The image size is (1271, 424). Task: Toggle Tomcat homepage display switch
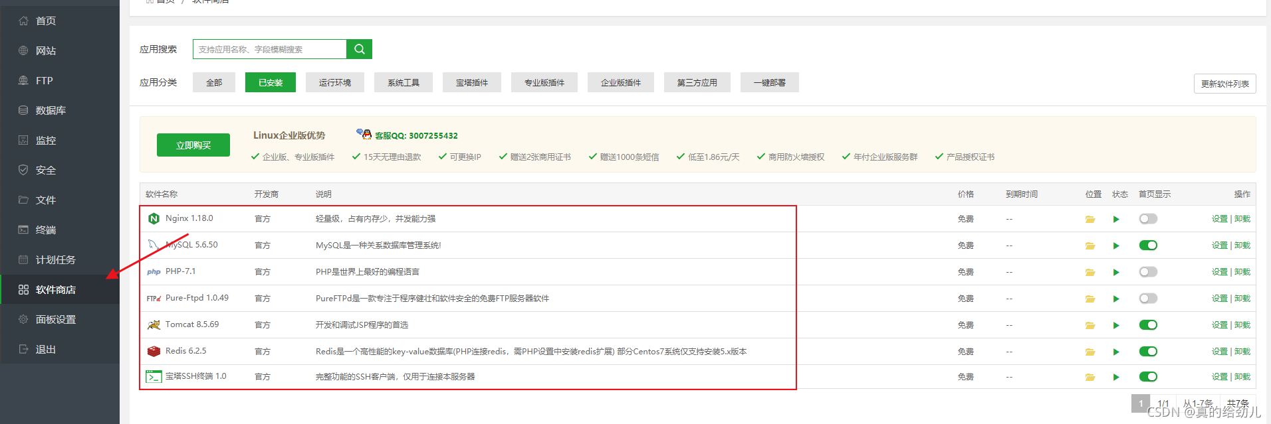coord(1148,325)
